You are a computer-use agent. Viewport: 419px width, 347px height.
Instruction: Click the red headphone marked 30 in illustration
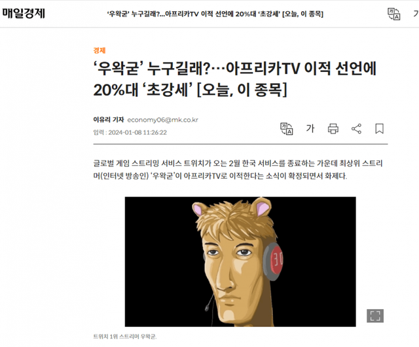pyautogui.click(x=274, y=261)
